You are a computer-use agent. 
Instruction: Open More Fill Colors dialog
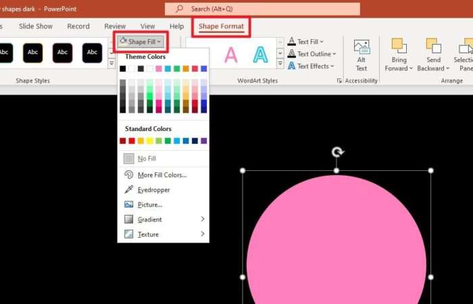tap(163, 175)
